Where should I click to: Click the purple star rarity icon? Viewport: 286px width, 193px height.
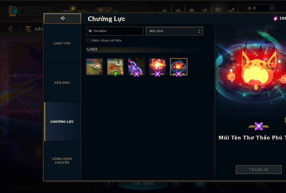pos(259,126)
